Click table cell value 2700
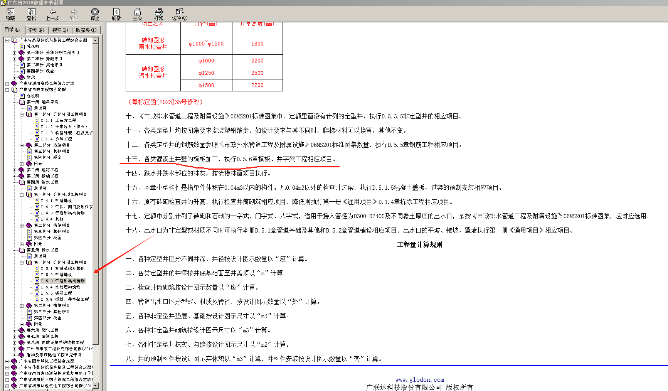Image resolution: width=668 pixels, height=391 pixels. (x=257, y=85)
